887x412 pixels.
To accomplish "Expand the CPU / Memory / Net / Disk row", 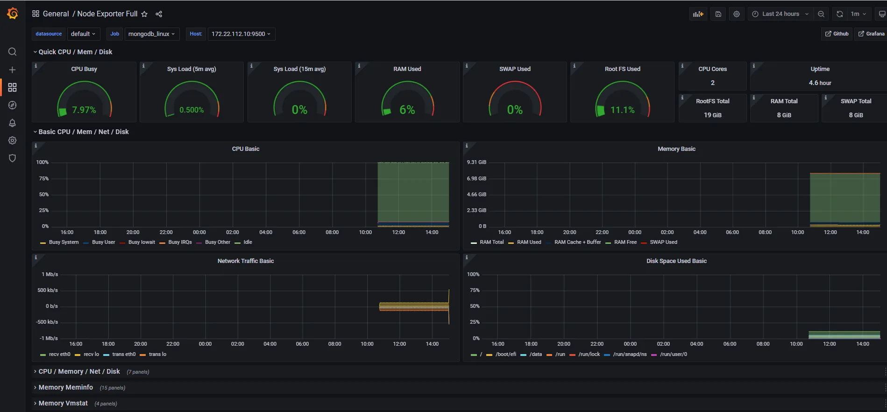I will point(79,371).
